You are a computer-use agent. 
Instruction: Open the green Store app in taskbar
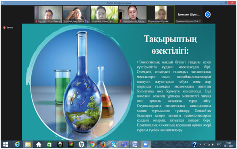49,144
